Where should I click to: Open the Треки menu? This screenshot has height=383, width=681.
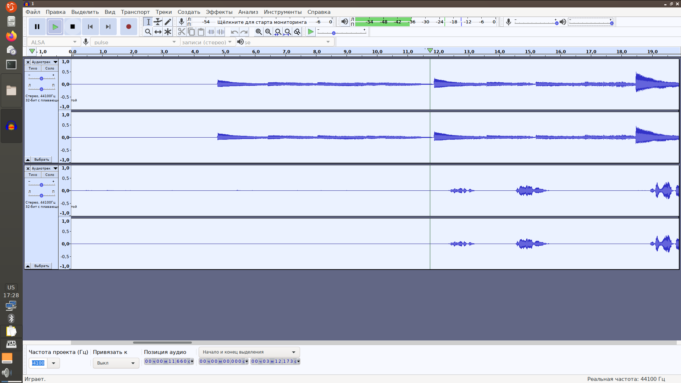[164, 12]
